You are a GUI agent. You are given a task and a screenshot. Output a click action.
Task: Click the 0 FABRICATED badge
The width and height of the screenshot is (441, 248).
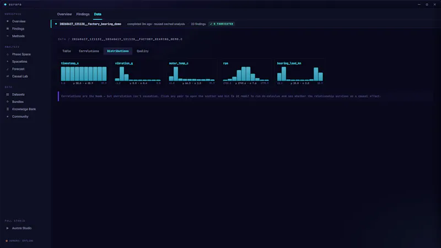coord(222,24)
